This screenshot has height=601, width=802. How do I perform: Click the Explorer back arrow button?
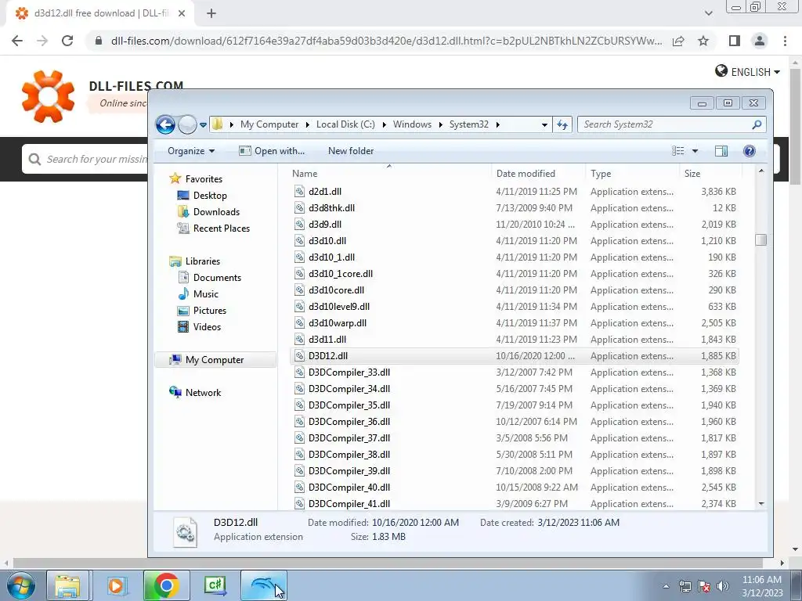click(165, 124)
